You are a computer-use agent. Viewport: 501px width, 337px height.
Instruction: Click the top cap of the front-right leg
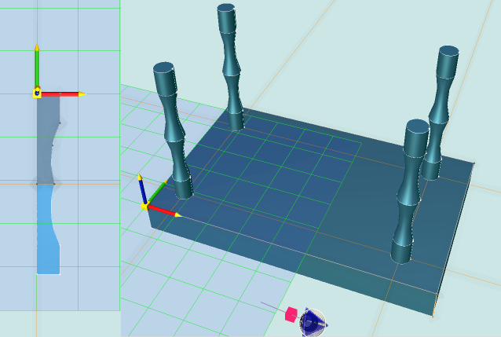point(415,126)
